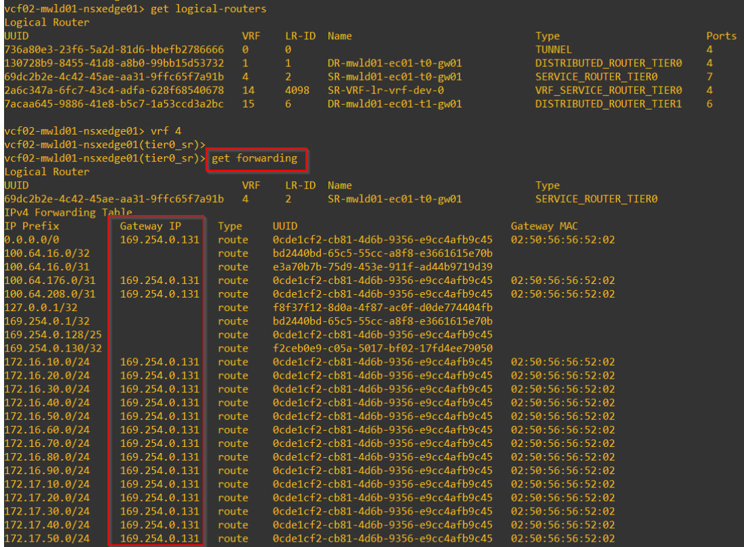The height and width of the screenshot is (547, 744).
Task: Click the 'Gateway IP' column header
Action: pyautogui.click(x=149, y=226)
